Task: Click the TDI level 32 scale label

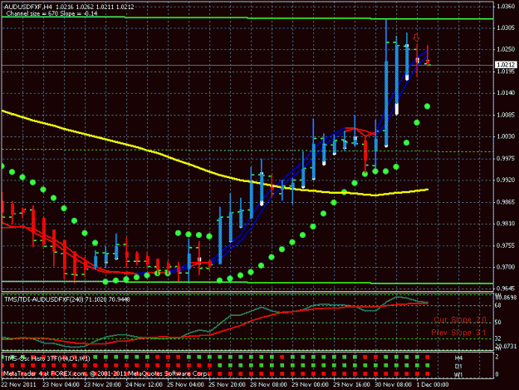Action: click(x=497, y=338)
